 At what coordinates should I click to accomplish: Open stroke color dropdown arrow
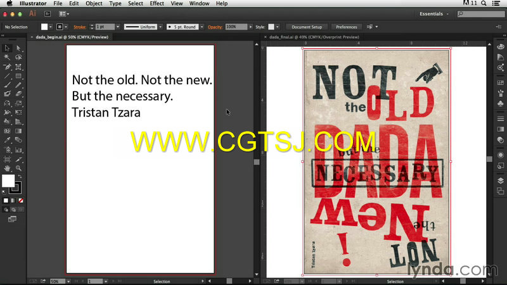click(66, 27)
